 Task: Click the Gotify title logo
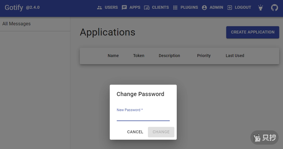point(14,8)
